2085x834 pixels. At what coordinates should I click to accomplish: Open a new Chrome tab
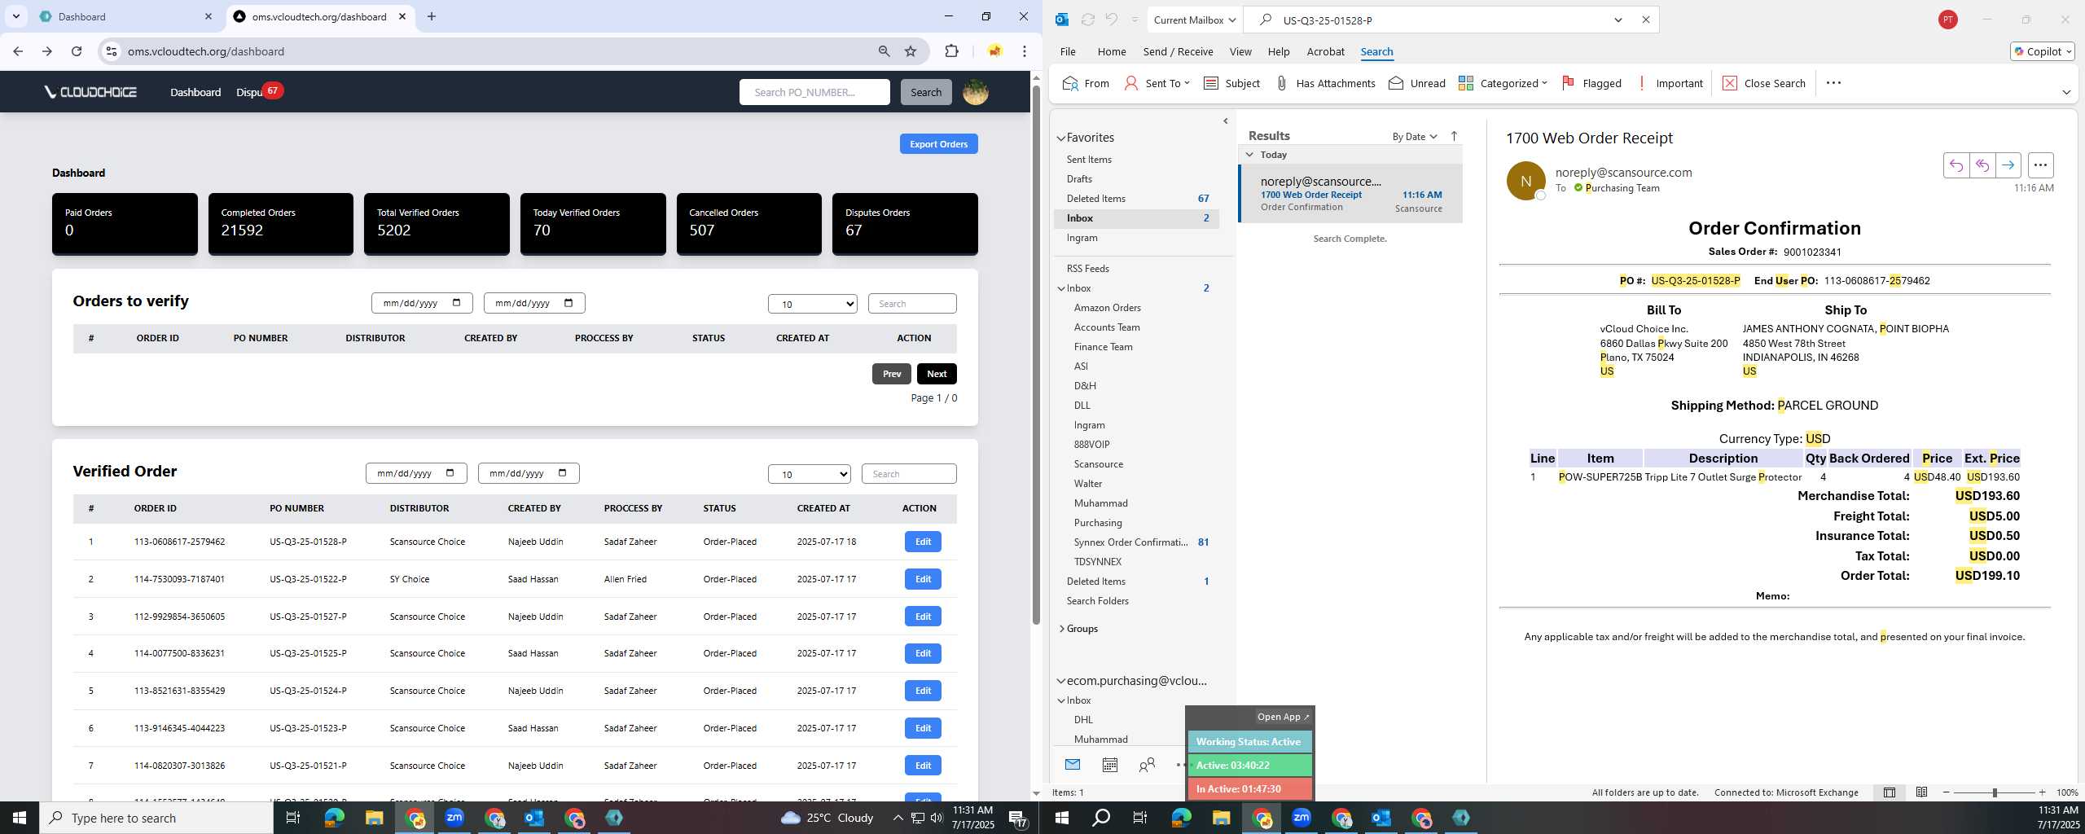[x=432, y=16]
